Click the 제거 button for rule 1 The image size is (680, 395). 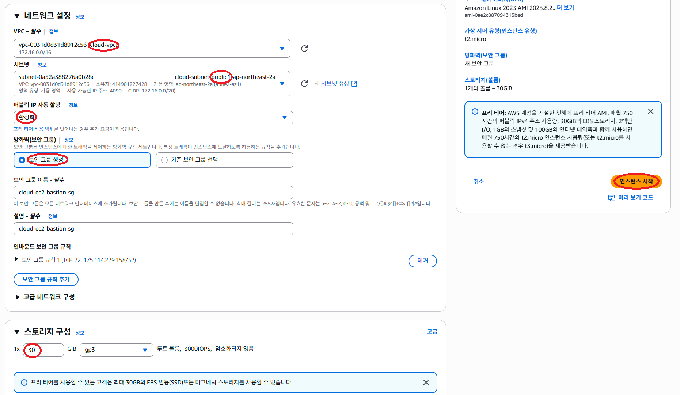coord(422,261)
